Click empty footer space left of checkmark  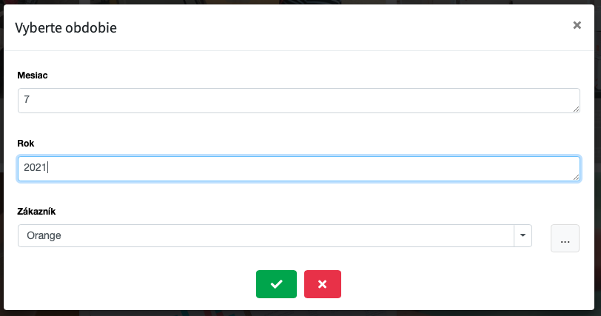133,284
